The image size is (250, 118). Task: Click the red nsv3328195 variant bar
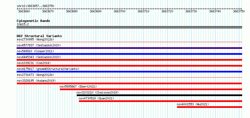point(129,83)
